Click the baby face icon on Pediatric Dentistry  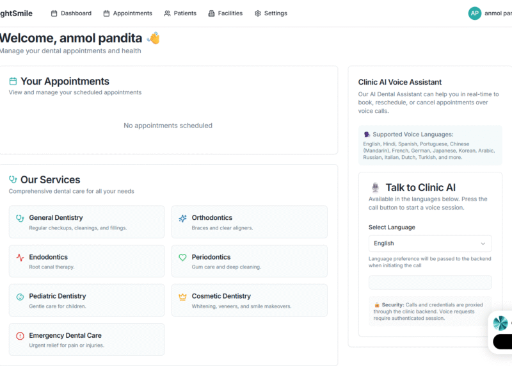tap(20, 297)
